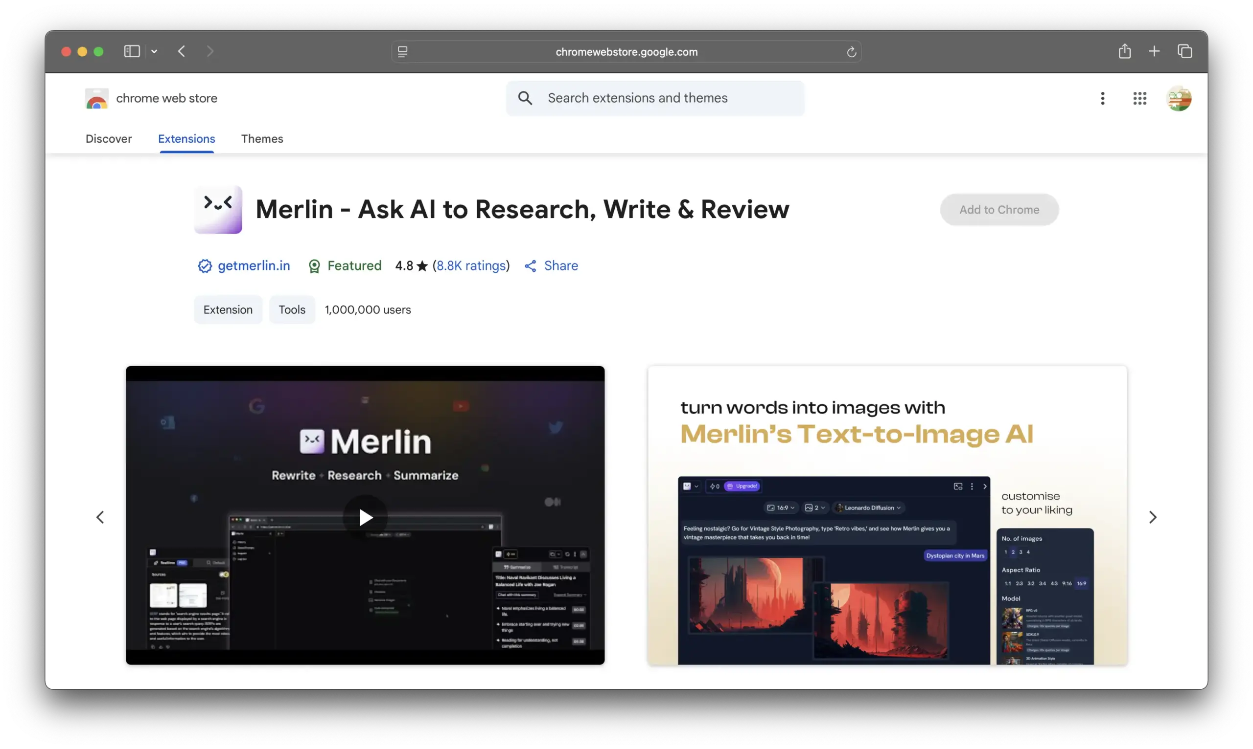Click the account profile avatar
The width and height of the screenshot is (1253, 749).
(1178, 98)
